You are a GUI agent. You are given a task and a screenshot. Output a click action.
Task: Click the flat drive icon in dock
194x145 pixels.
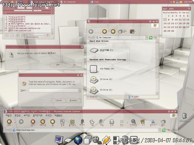click(x=68, y=140)
